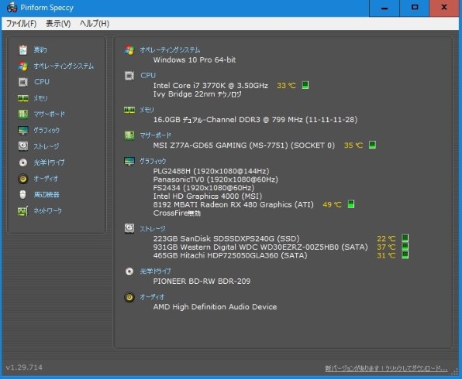Click the motherboard icon in summary panel

point(129,135)
